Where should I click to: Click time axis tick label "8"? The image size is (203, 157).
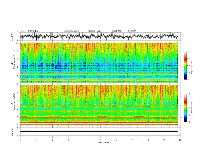click(x=148, y=140)
